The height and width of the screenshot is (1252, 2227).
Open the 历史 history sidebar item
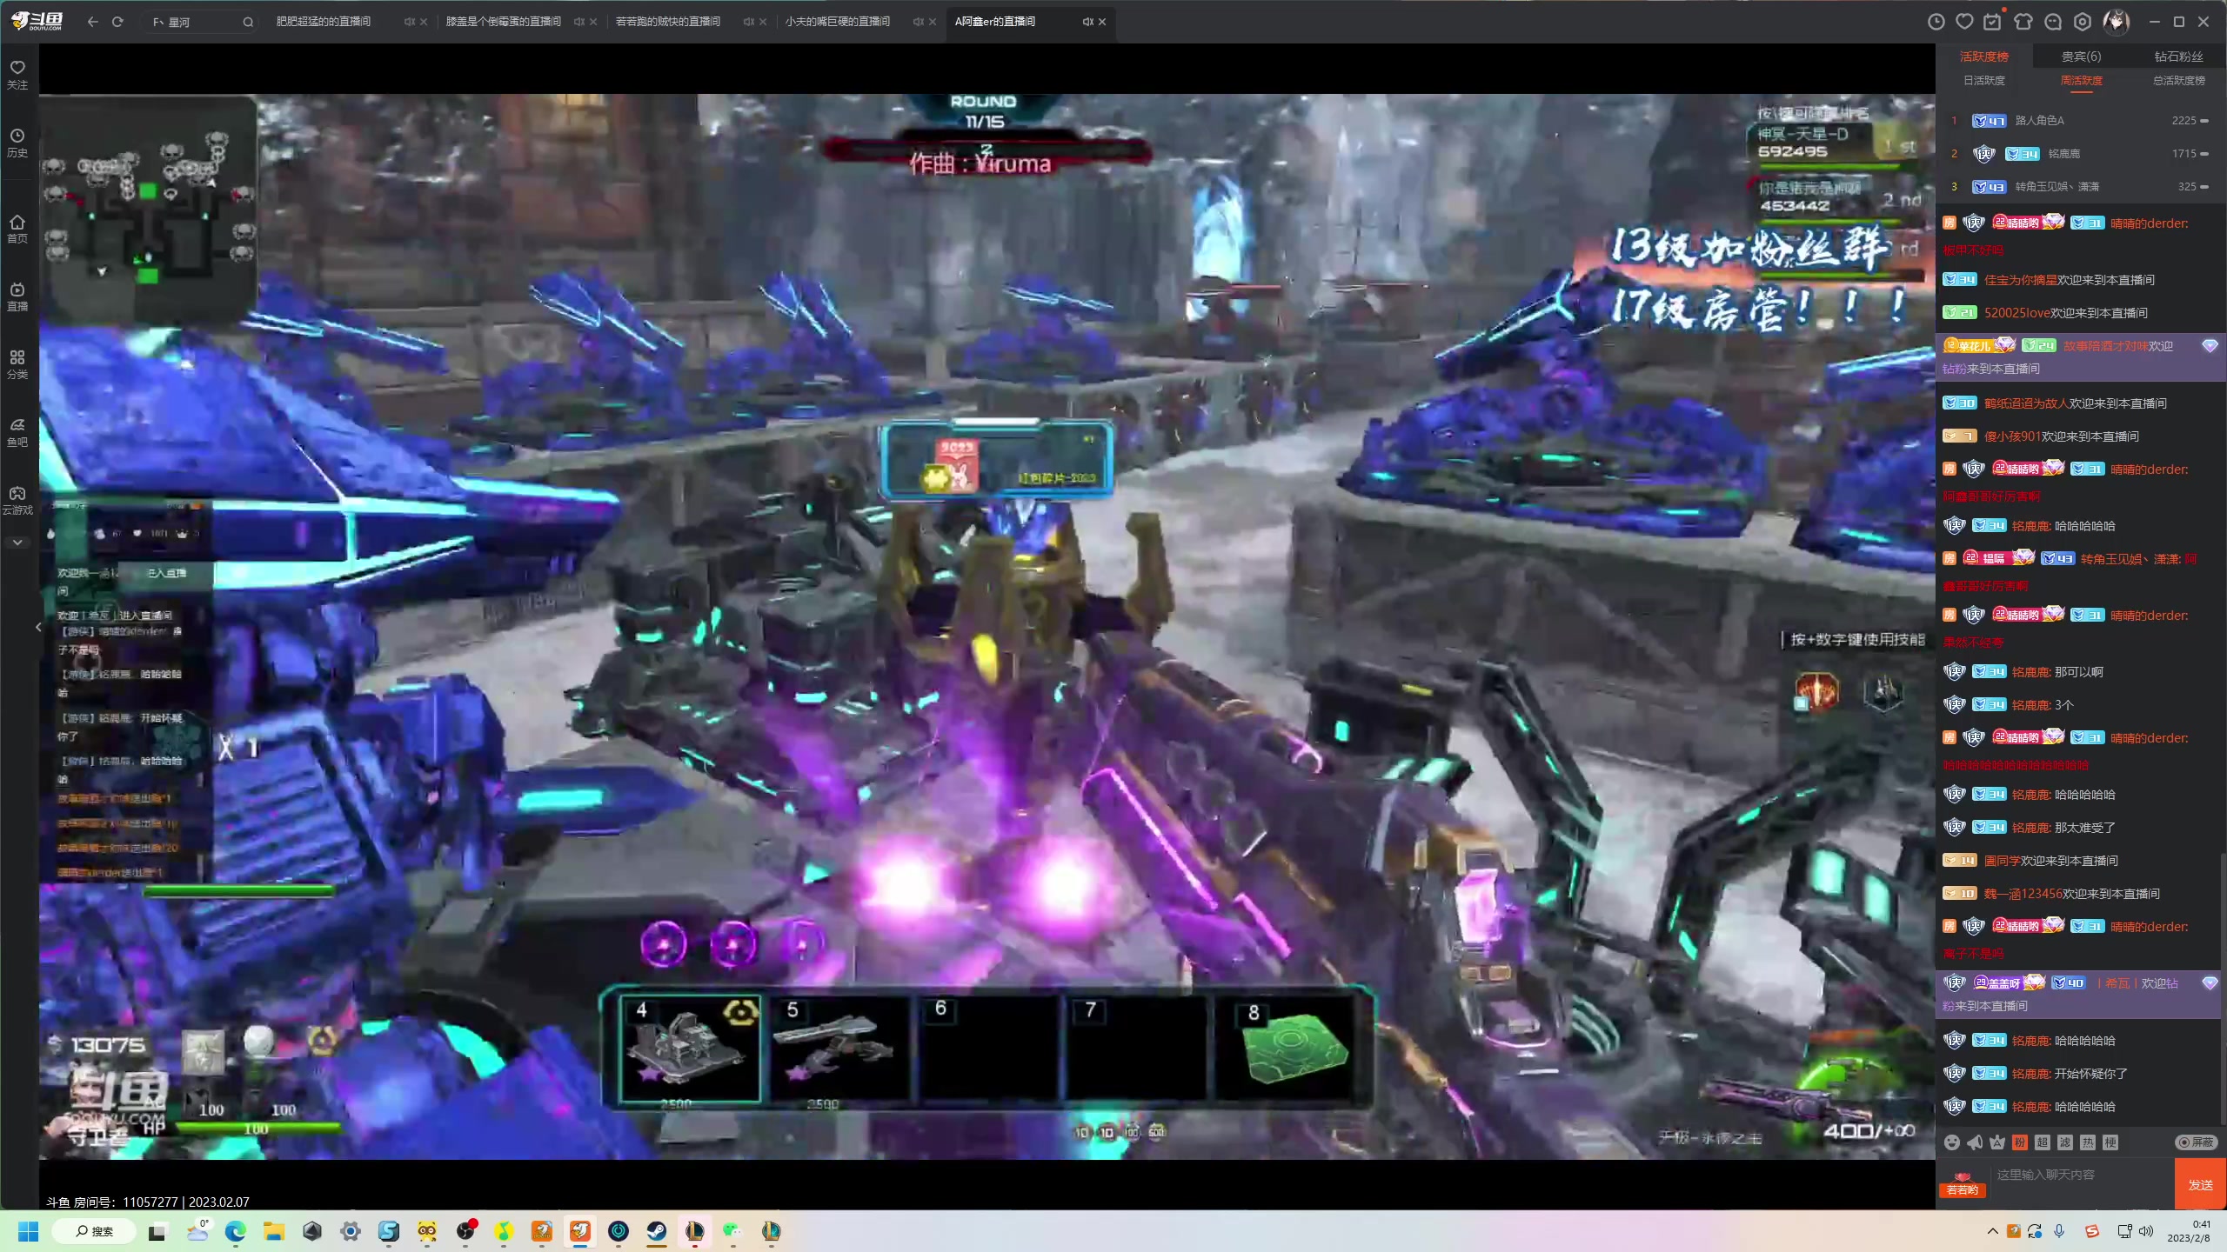[x=17, y=143]
